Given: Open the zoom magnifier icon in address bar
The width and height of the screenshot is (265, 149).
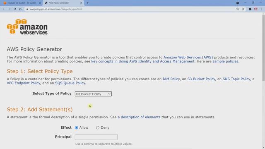Looking at the screenshot, I should [238, 9].
